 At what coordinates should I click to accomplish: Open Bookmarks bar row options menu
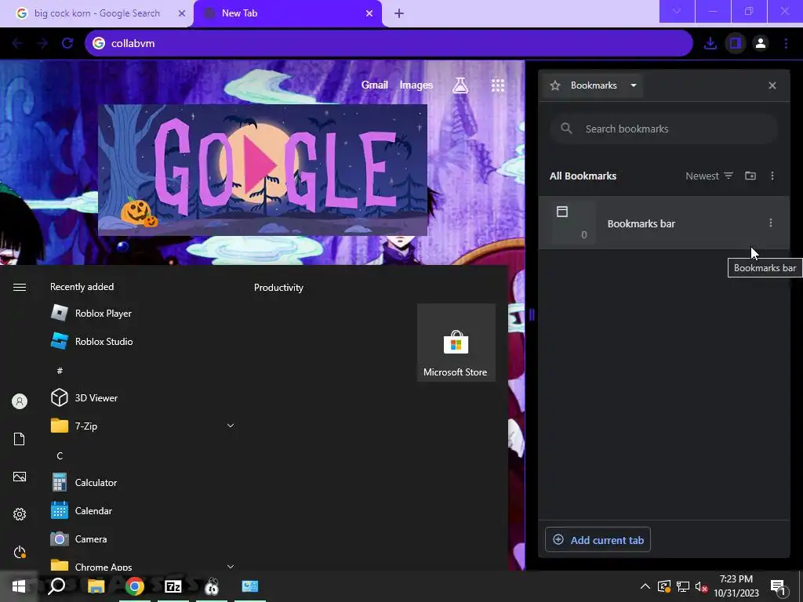point(770,223)
